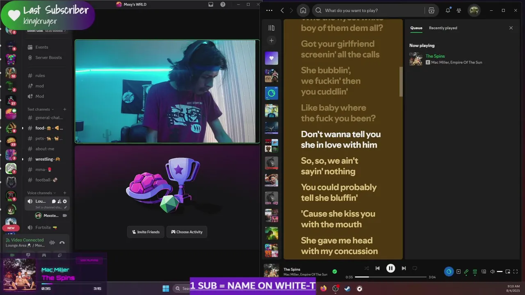525x295 pixels.
Task: Go to the previous track in Spotify
Action: point(377,268)
